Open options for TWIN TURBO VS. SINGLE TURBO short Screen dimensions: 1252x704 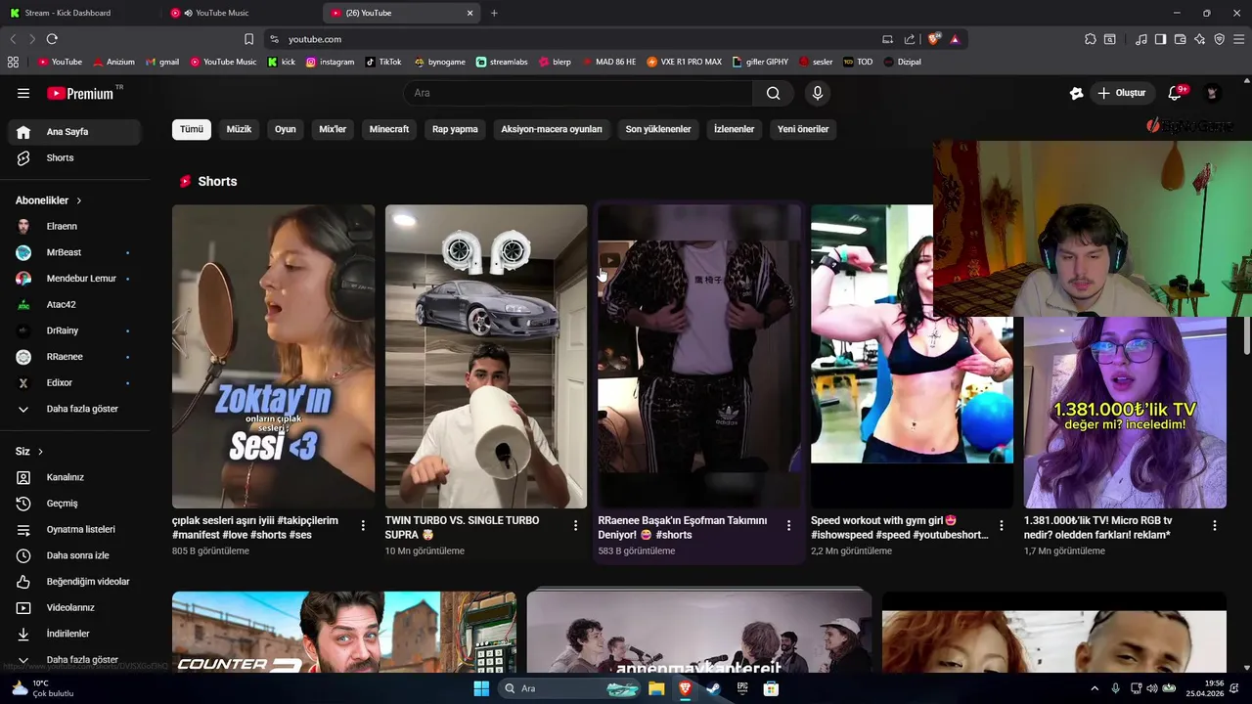pos(576,526)
